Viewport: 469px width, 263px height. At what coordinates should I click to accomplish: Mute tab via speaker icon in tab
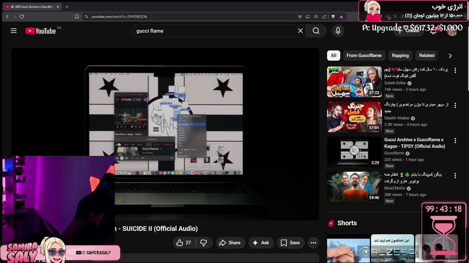tap(12, 7)
